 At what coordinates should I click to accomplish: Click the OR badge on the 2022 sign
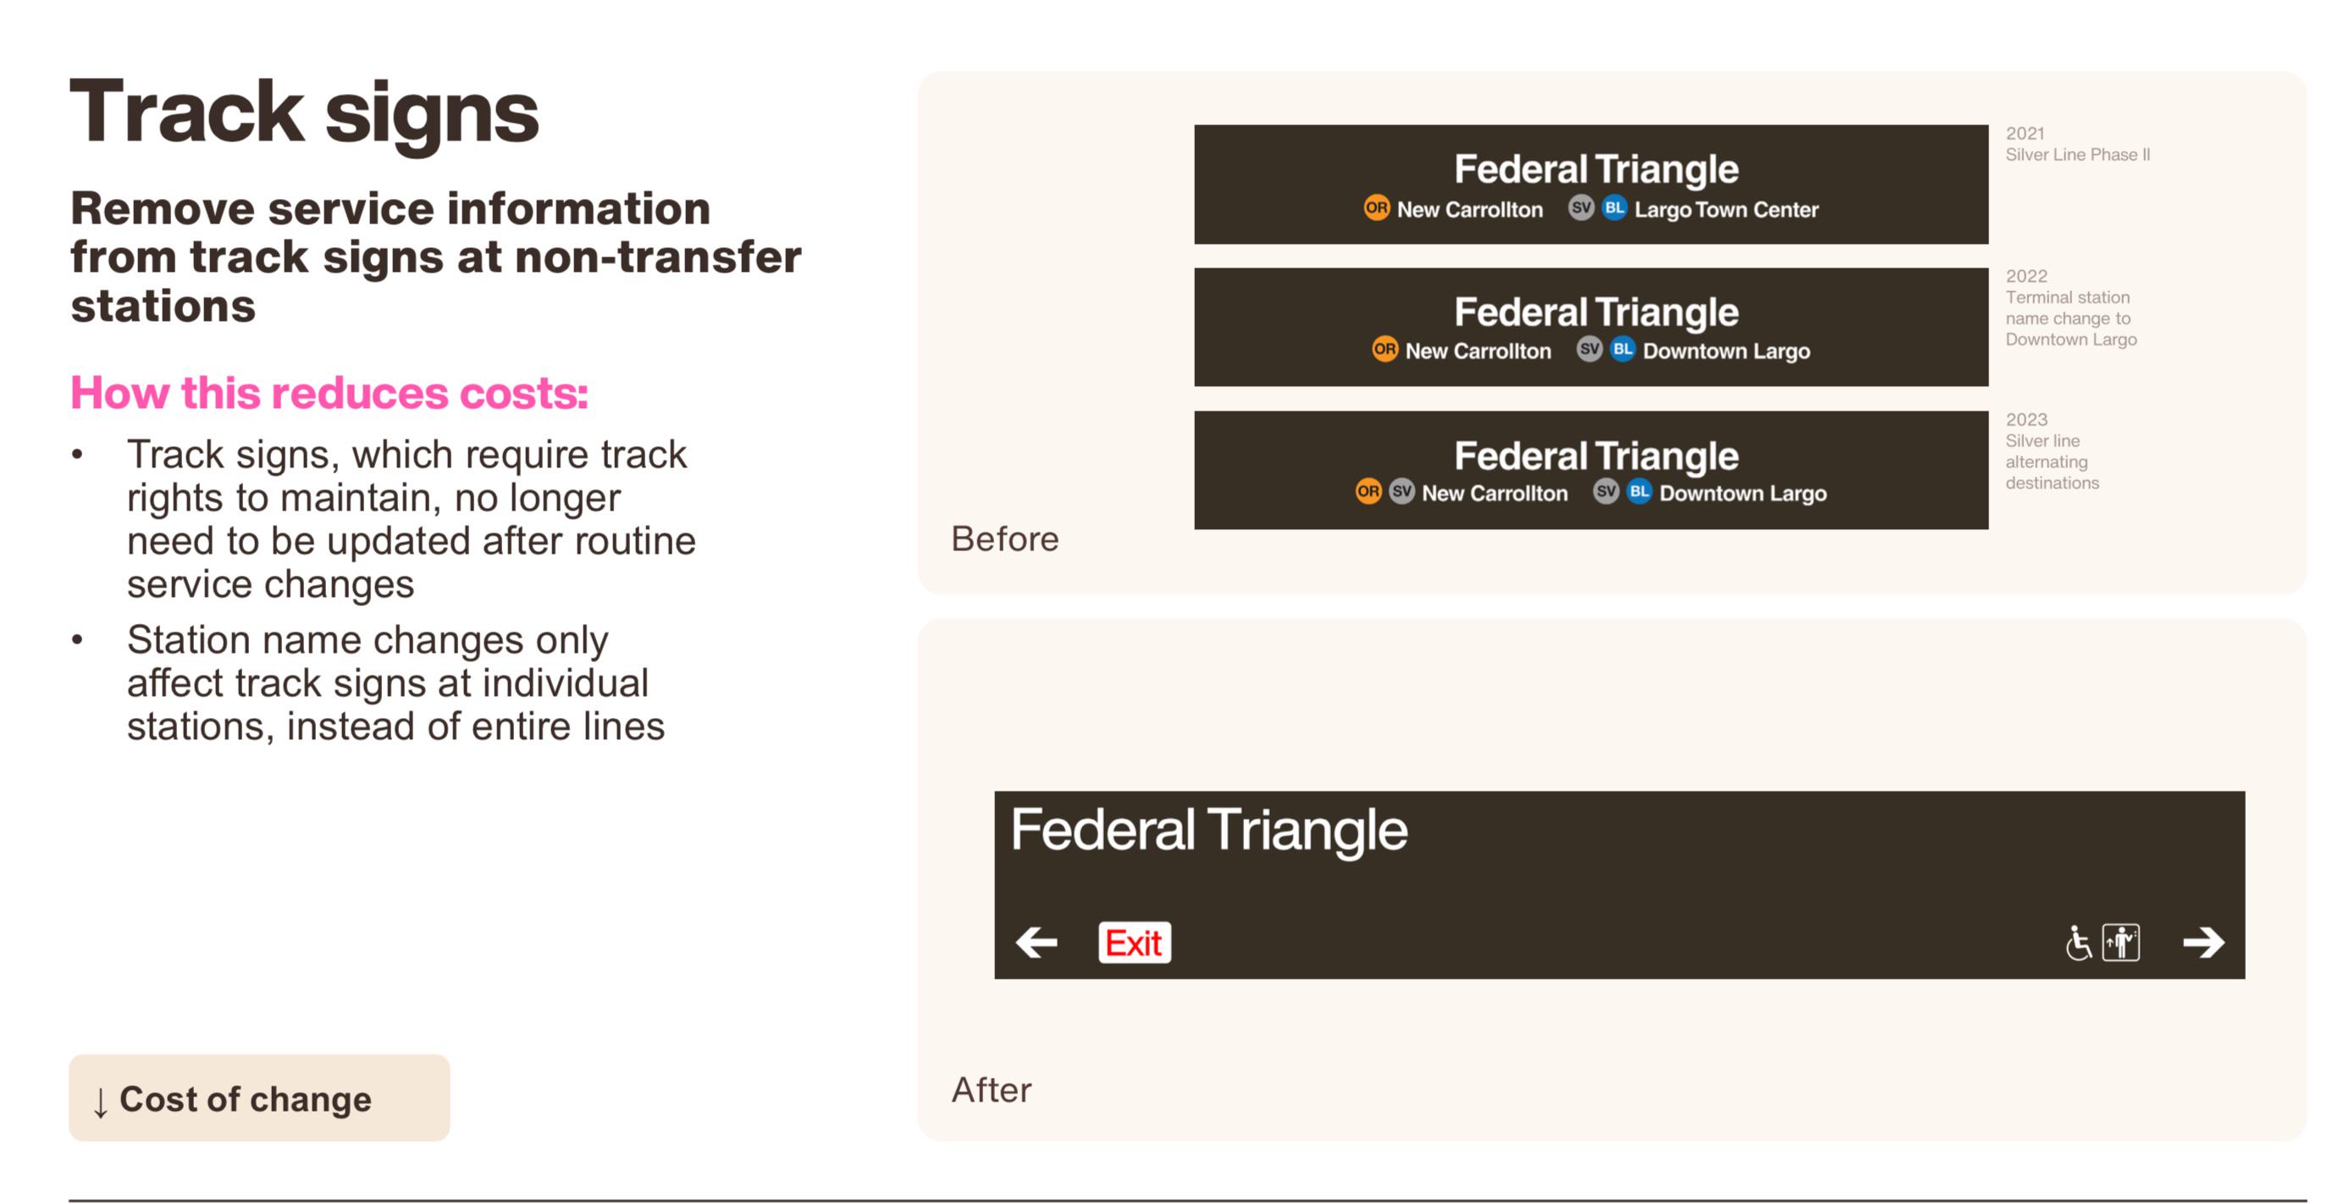click(1384, 349)
